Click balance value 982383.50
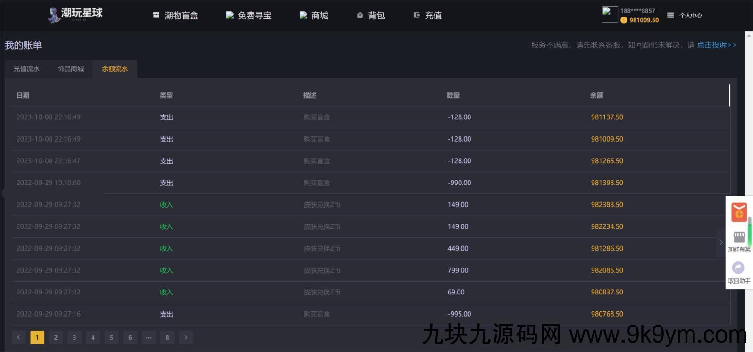 click(x=607, y=205)
